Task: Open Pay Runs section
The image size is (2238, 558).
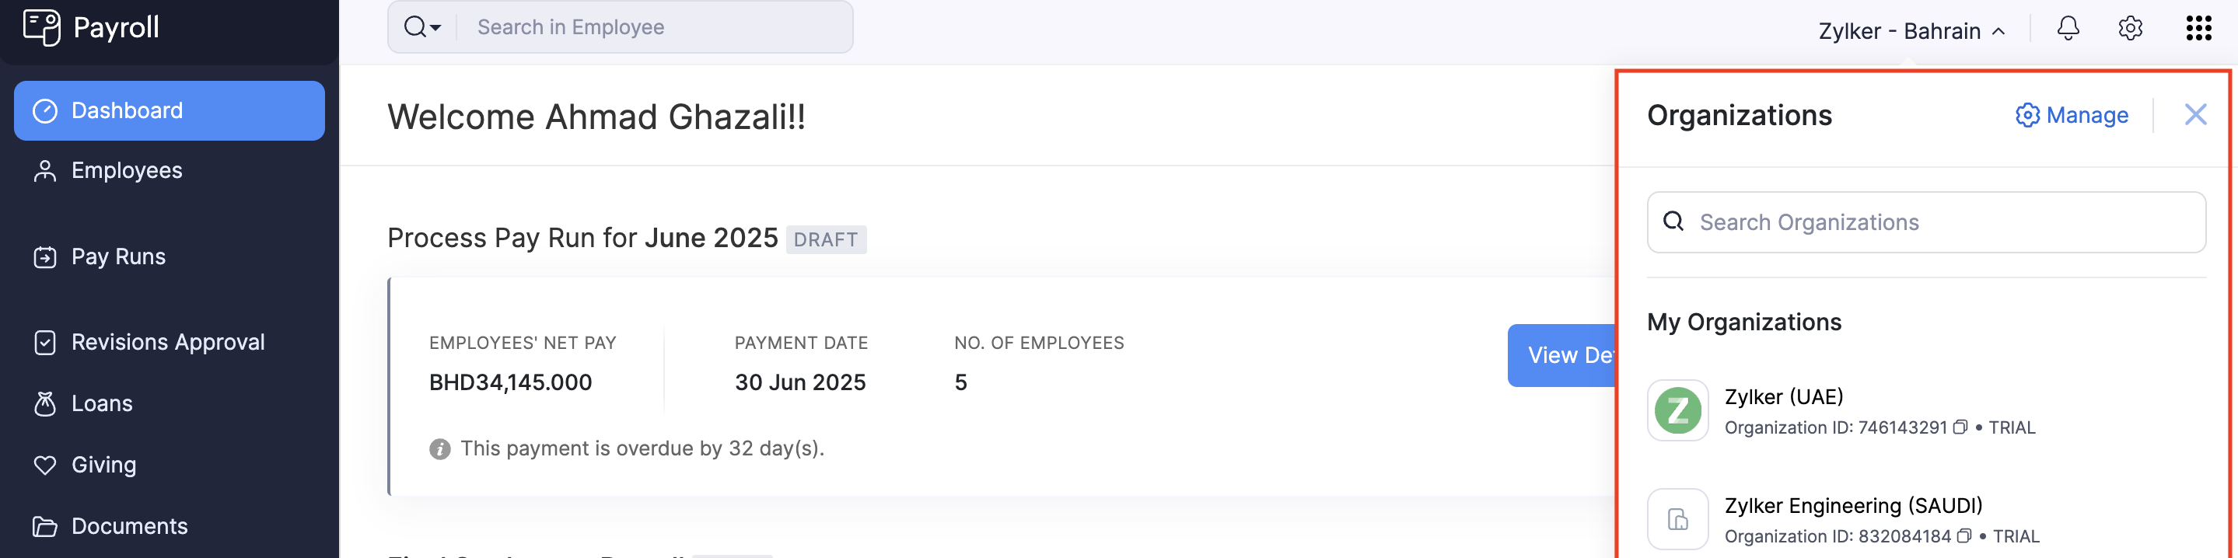Action: (117, 257)
